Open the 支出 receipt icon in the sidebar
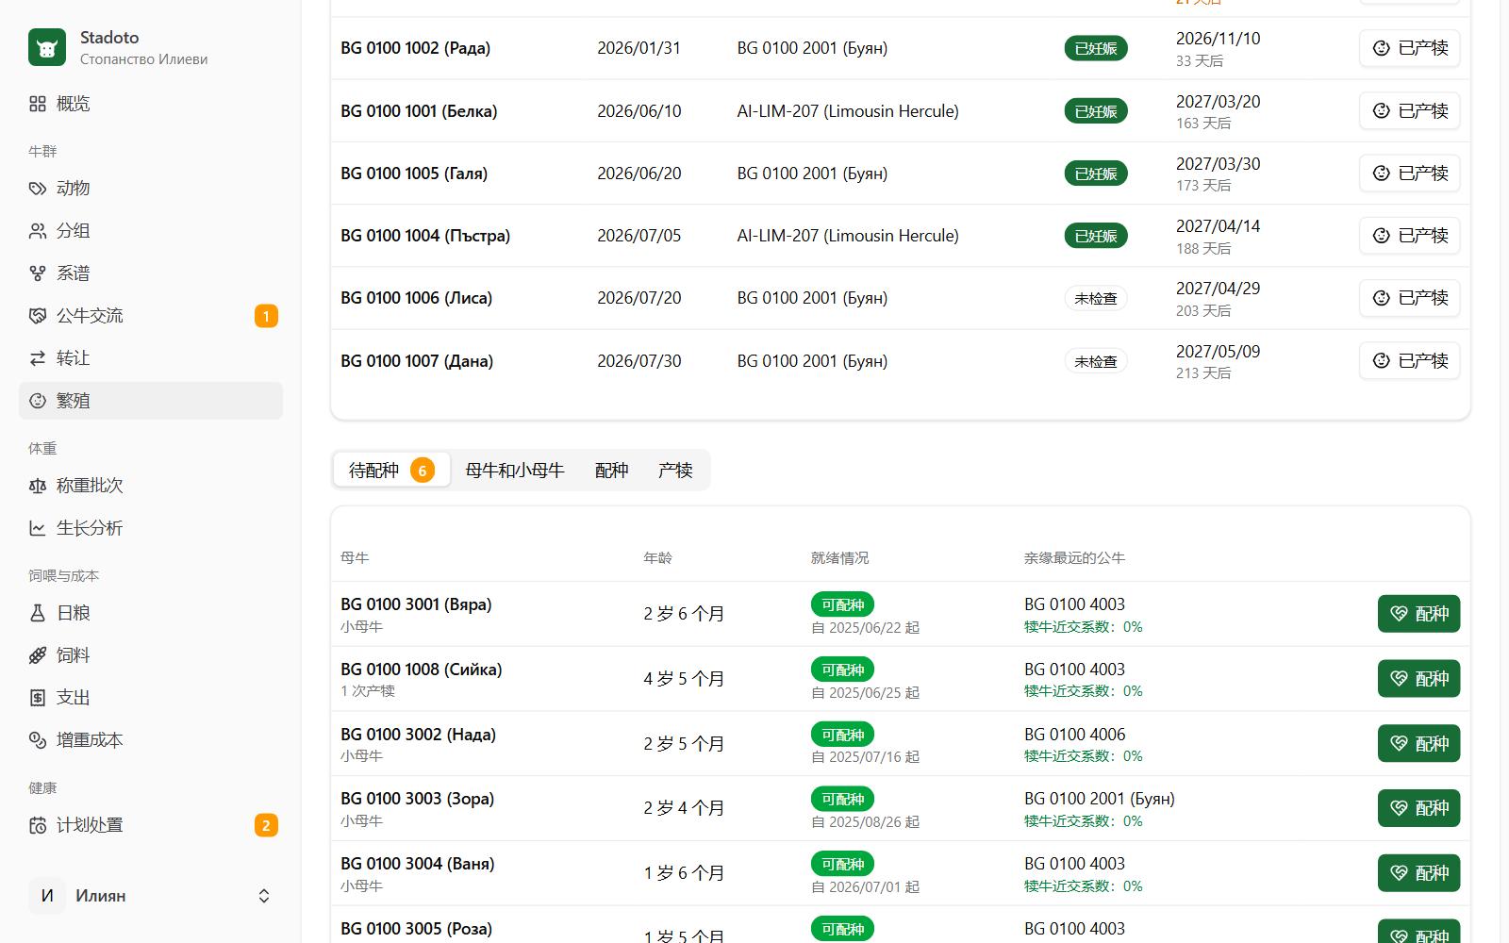Image resolution: width=1509 pixels, height=943 pixels. click(38, 698)
